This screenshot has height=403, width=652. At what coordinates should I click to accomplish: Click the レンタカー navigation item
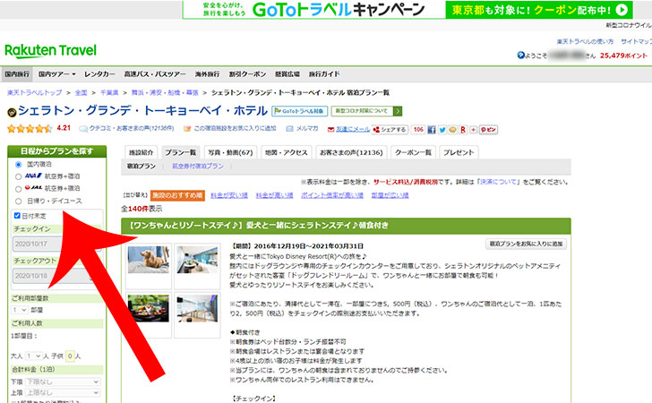point(99,74)
